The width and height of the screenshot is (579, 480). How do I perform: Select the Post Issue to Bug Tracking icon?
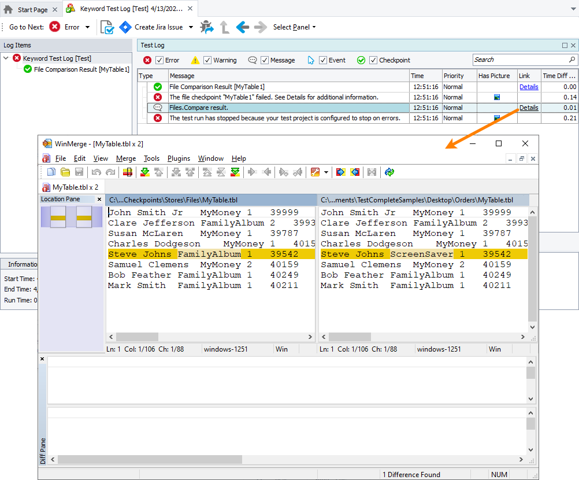[207, 27]
